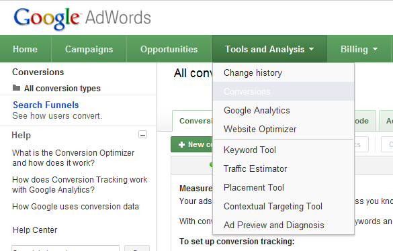
Task: Open How Google uses conversion data
Action: pos(75,207)
